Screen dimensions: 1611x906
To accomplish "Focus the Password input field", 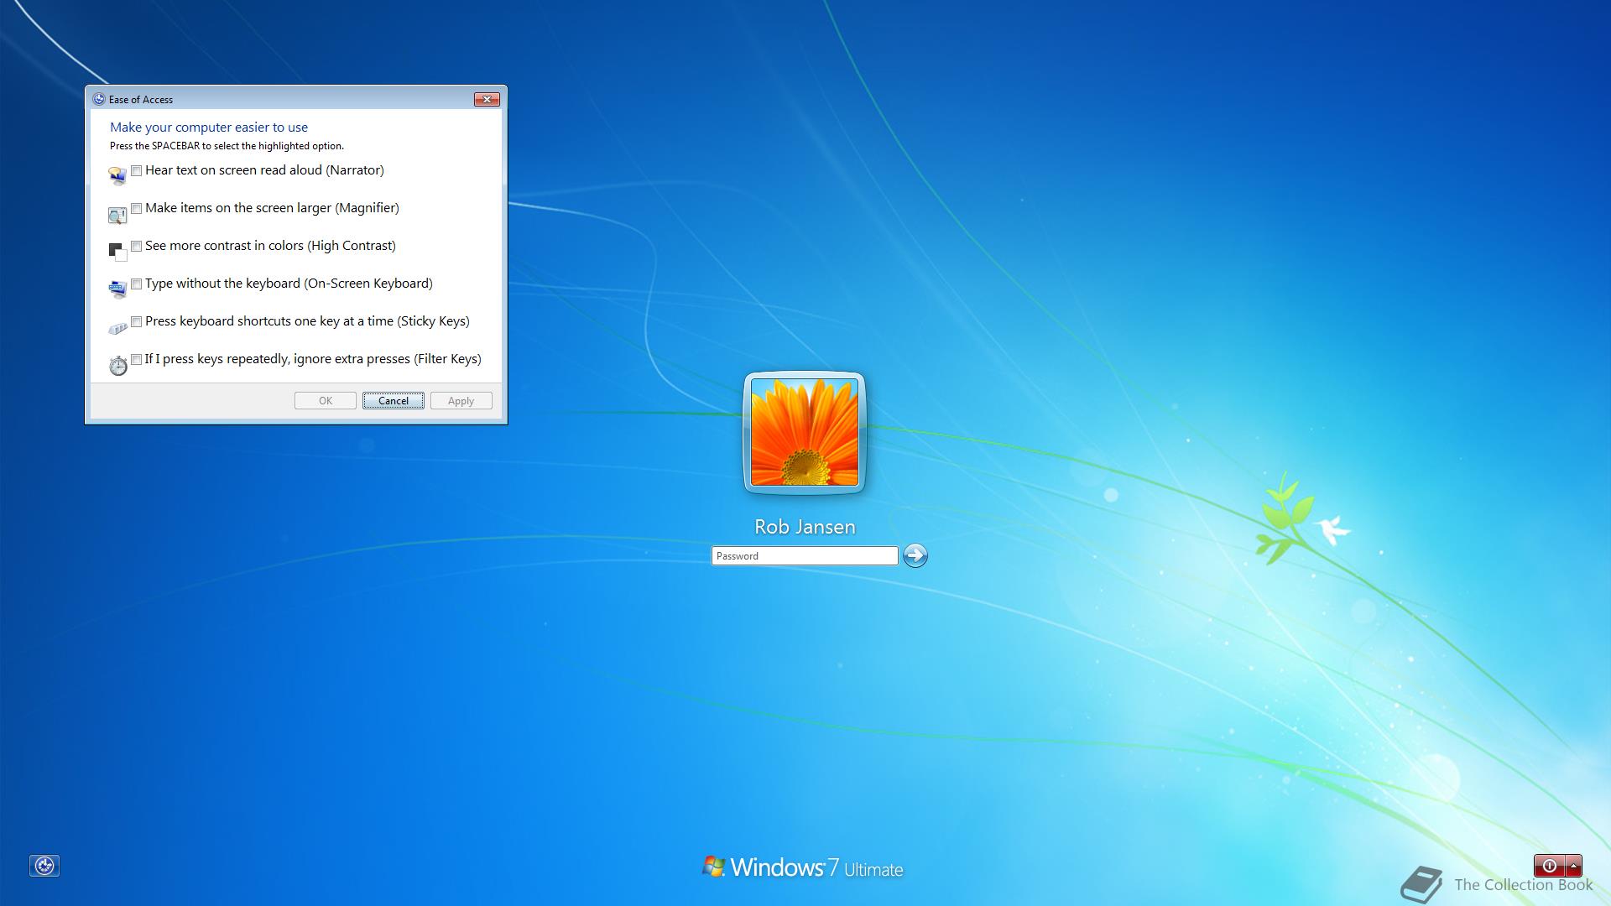I will (805, 556).
